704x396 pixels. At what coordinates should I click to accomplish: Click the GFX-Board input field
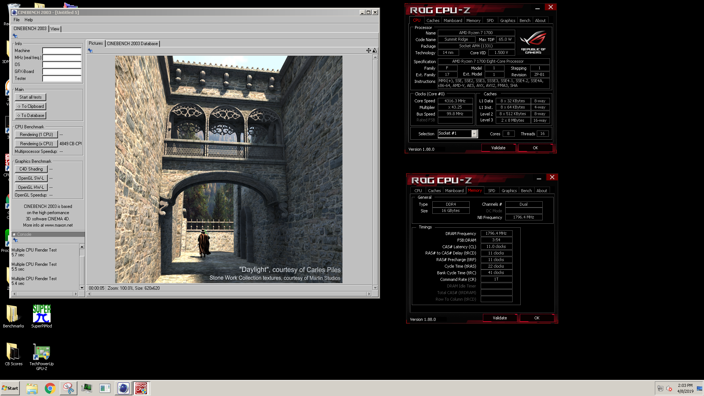(62, 71)
